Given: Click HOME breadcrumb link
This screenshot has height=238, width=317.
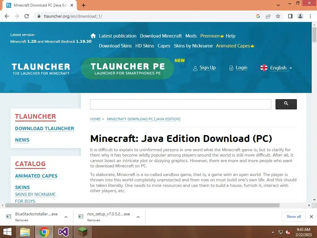Looking at the screenshot, I should pyautogui.click(x=95, y=119).
